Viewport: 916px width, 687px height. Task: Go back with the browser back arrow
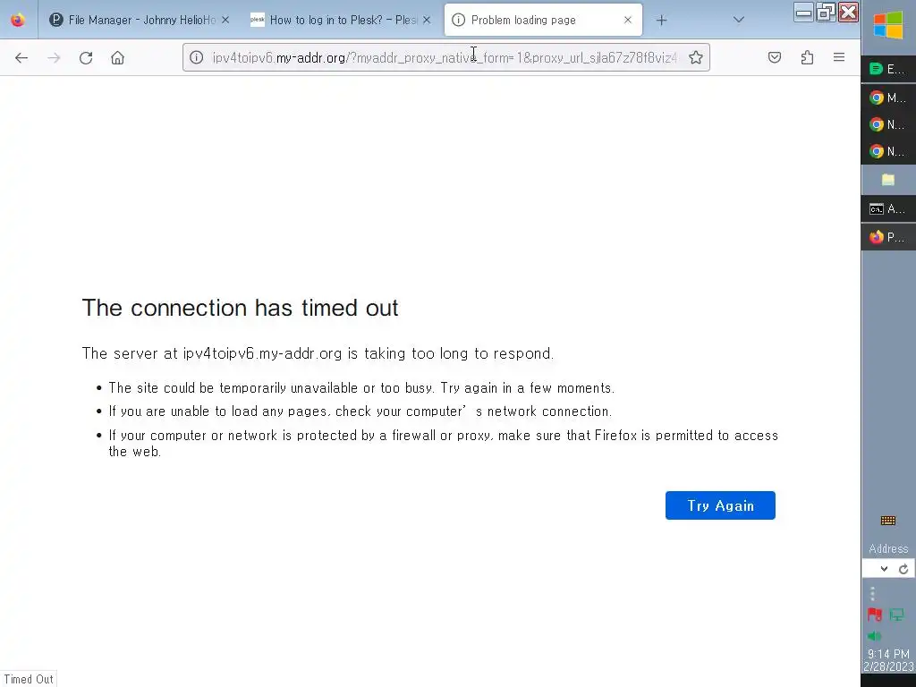[x=21, y=58]
